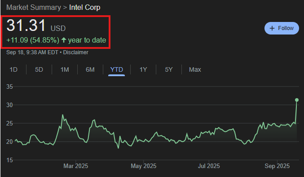Select the 6M range tab
Image resolution: width=304 pixels, height=177 pixels.
pos(90,69)
